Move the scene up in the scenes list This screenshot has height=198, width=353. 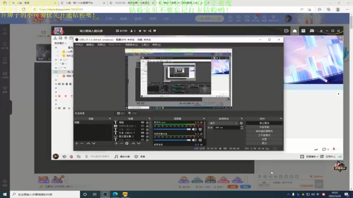coord(89,143)
